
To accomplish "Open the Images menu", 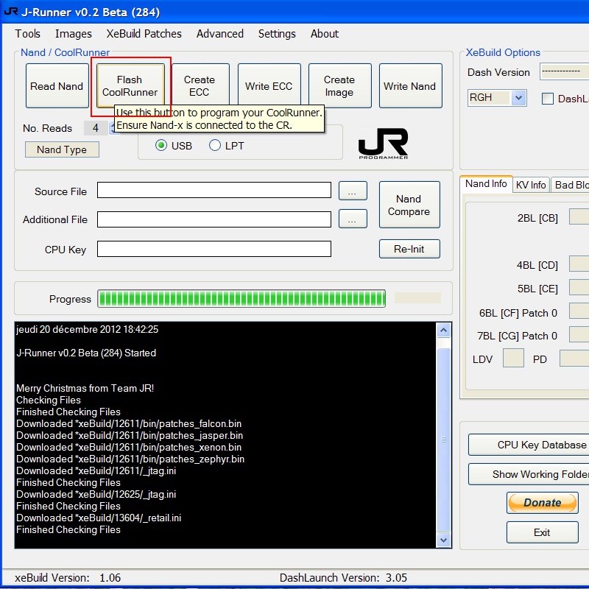I will (73, 34).
